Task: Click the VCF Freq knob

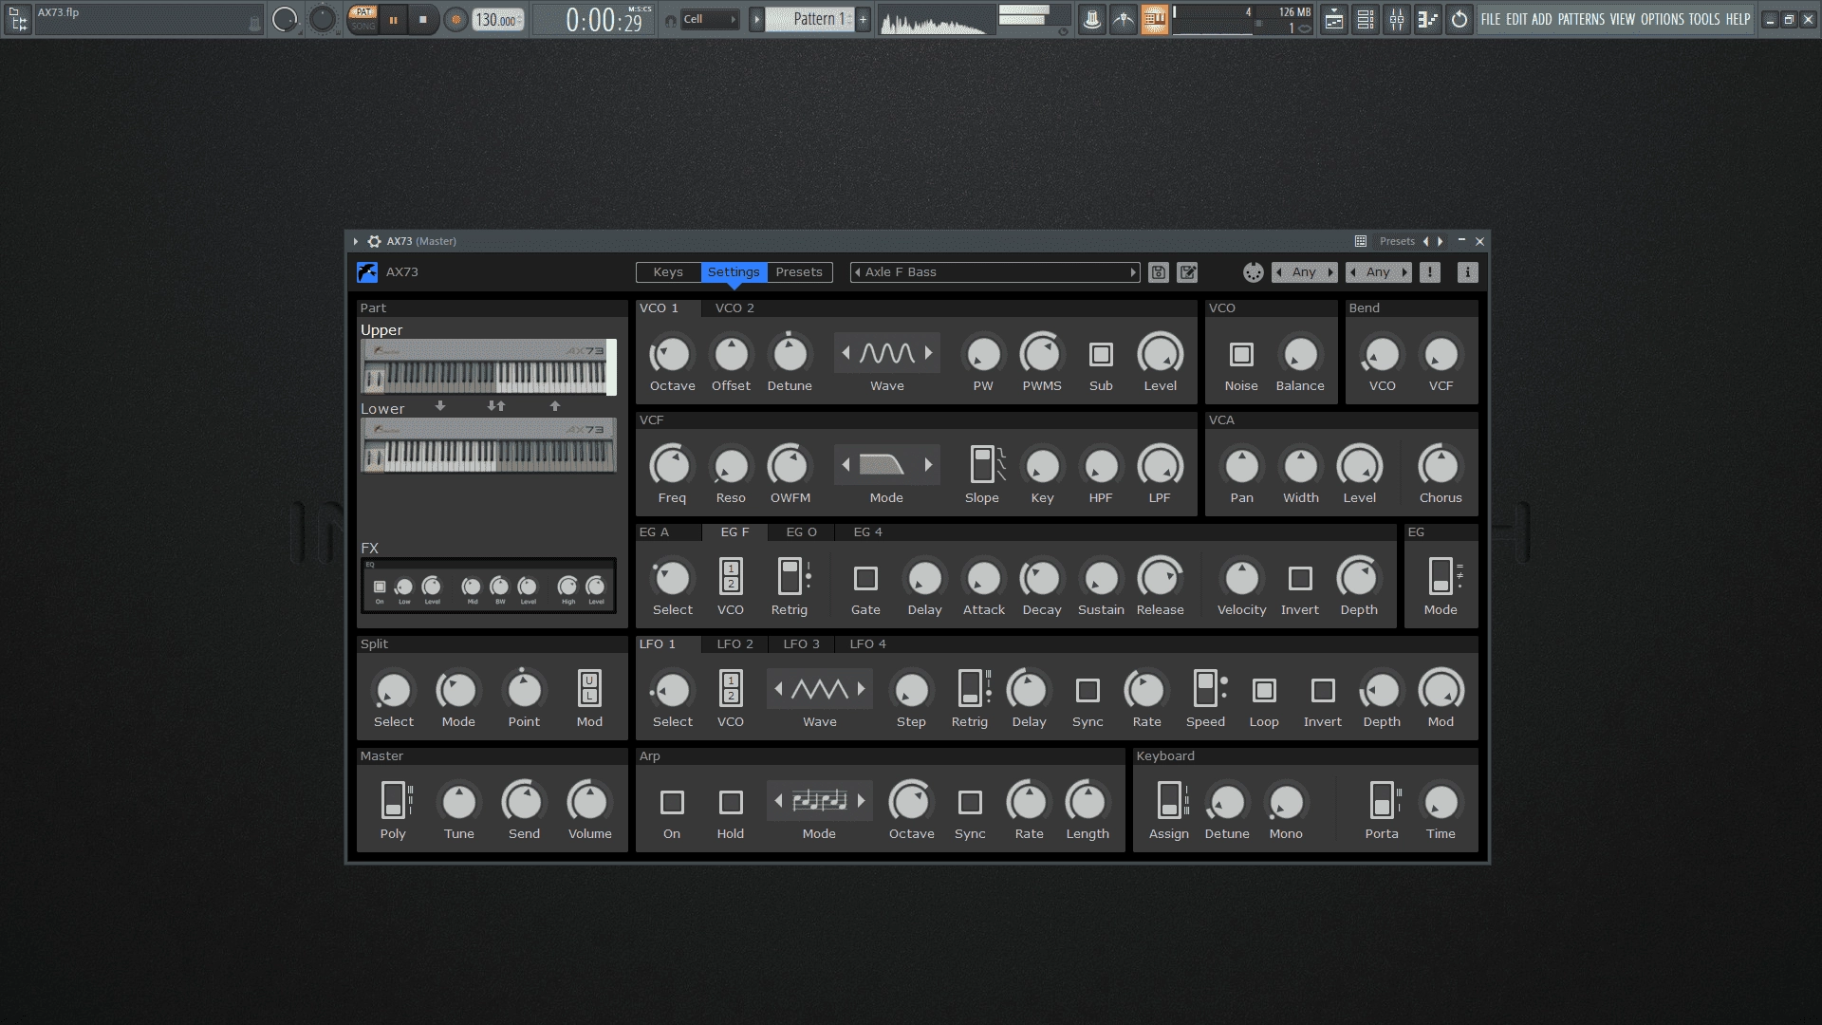Action: tap(672, 466)
